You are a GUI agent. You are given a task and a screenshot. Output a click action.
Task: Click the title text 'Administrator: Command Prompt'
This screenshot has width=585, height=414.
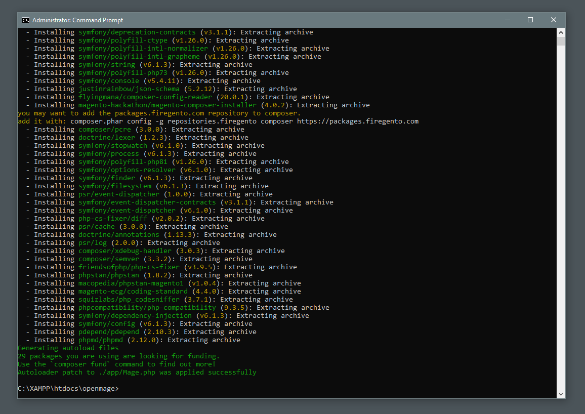(77, 20)
